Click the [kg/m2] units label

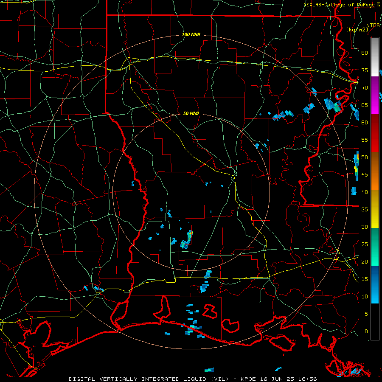(357, 30)
